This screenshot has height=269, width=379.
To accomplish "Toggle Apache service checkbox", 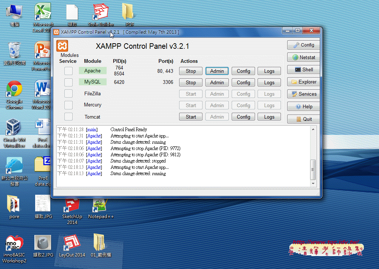I will 68,71.
